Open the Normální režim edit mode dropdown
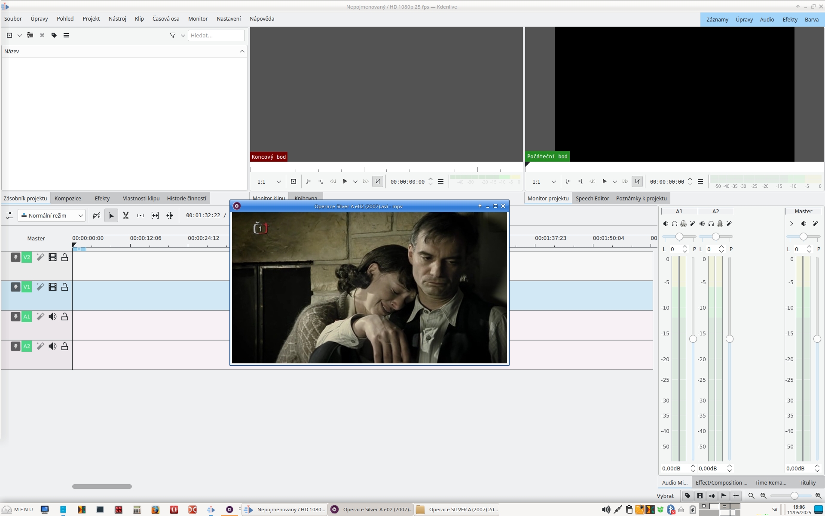 [x=52, y=215]
